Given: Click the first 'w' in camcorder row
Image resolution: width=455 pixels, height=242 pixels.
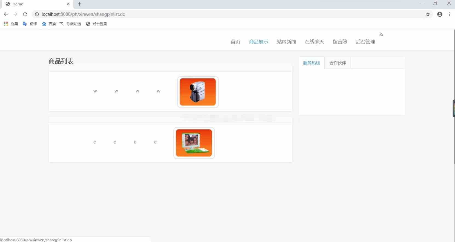Looking at the screenshot, I should (95, 91).
